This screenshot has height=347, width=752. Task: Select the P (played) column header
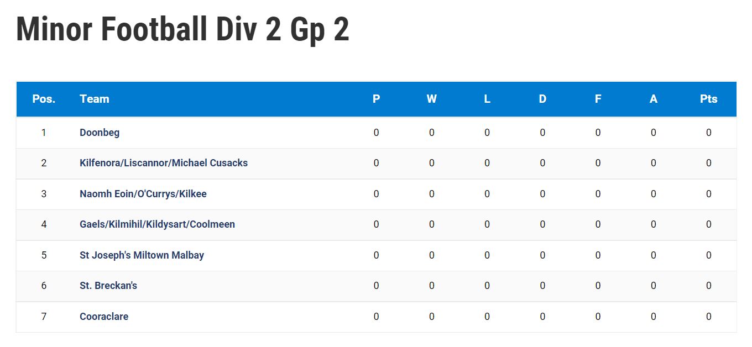[377, 99]
